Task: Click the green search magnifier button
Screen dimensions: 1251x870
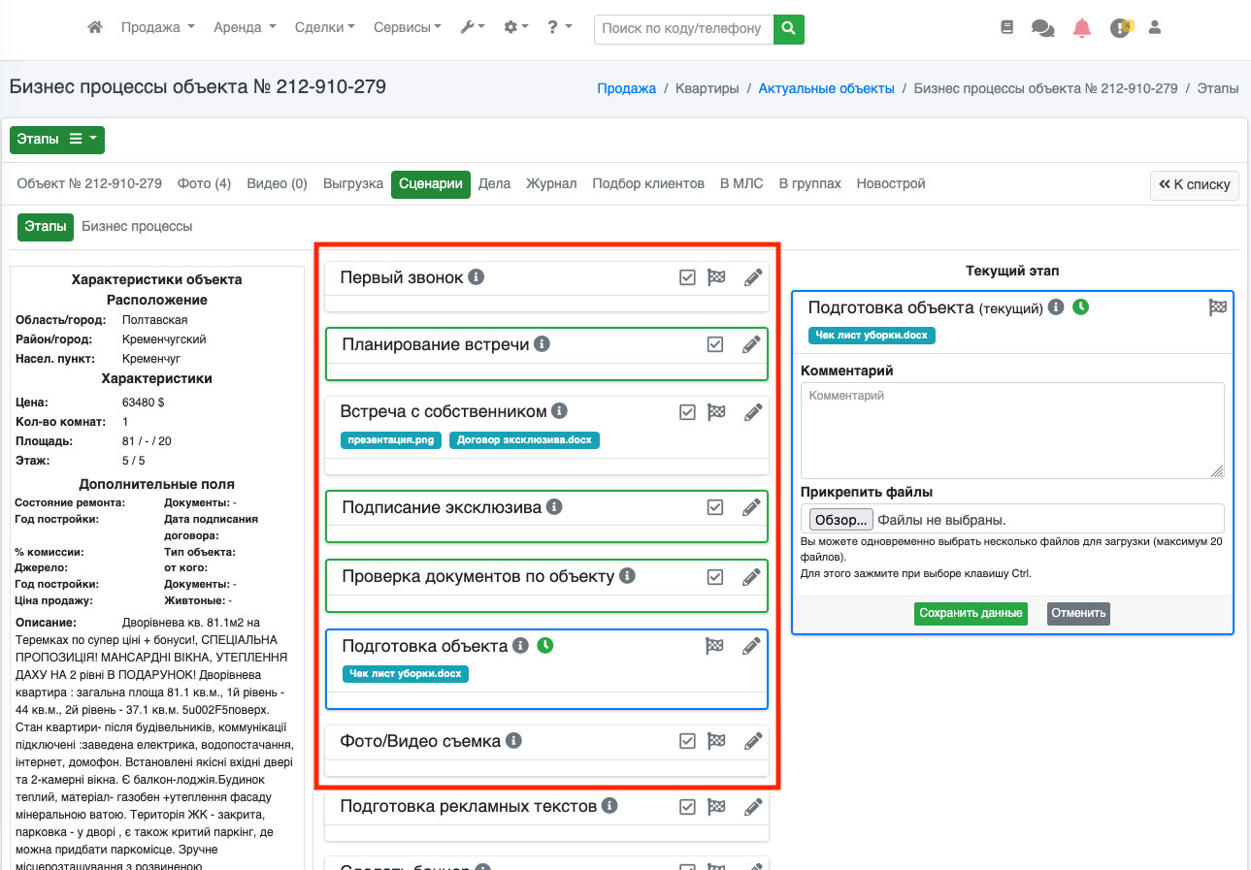Action: point(788,28)
